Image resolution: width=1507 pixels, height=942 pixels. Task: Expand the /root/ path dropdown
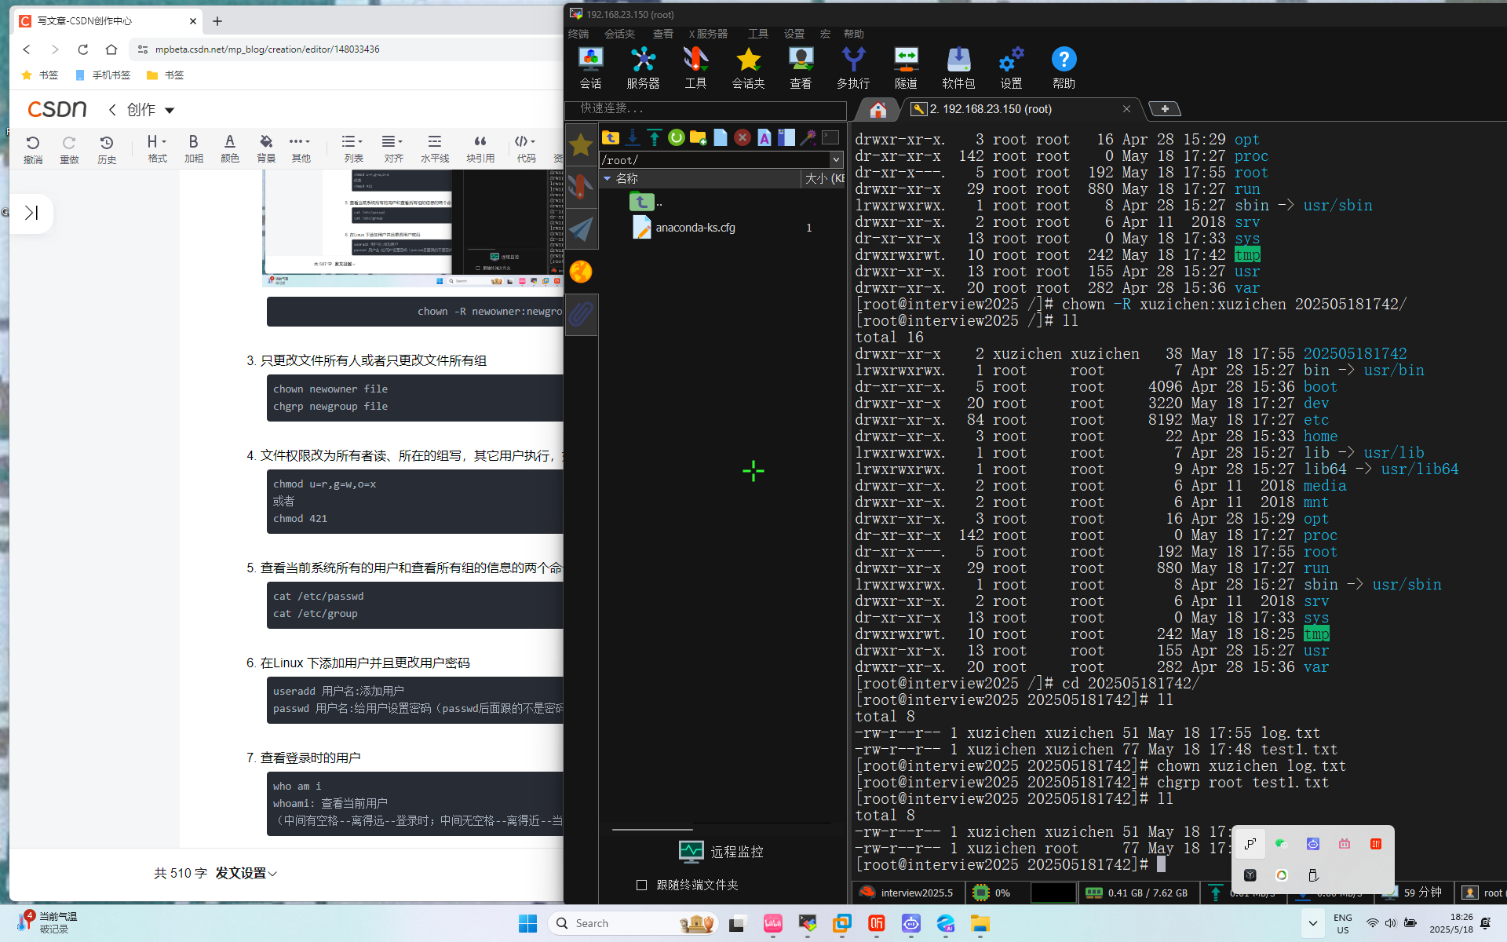pos(836,159)
